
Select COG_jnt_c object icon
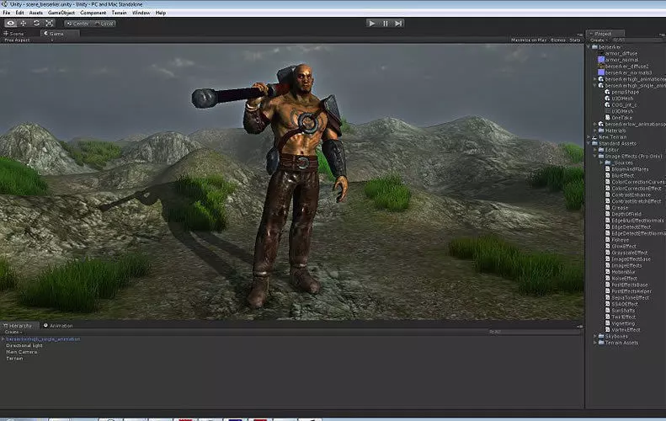pyautogui.click(x=607, y=104)
